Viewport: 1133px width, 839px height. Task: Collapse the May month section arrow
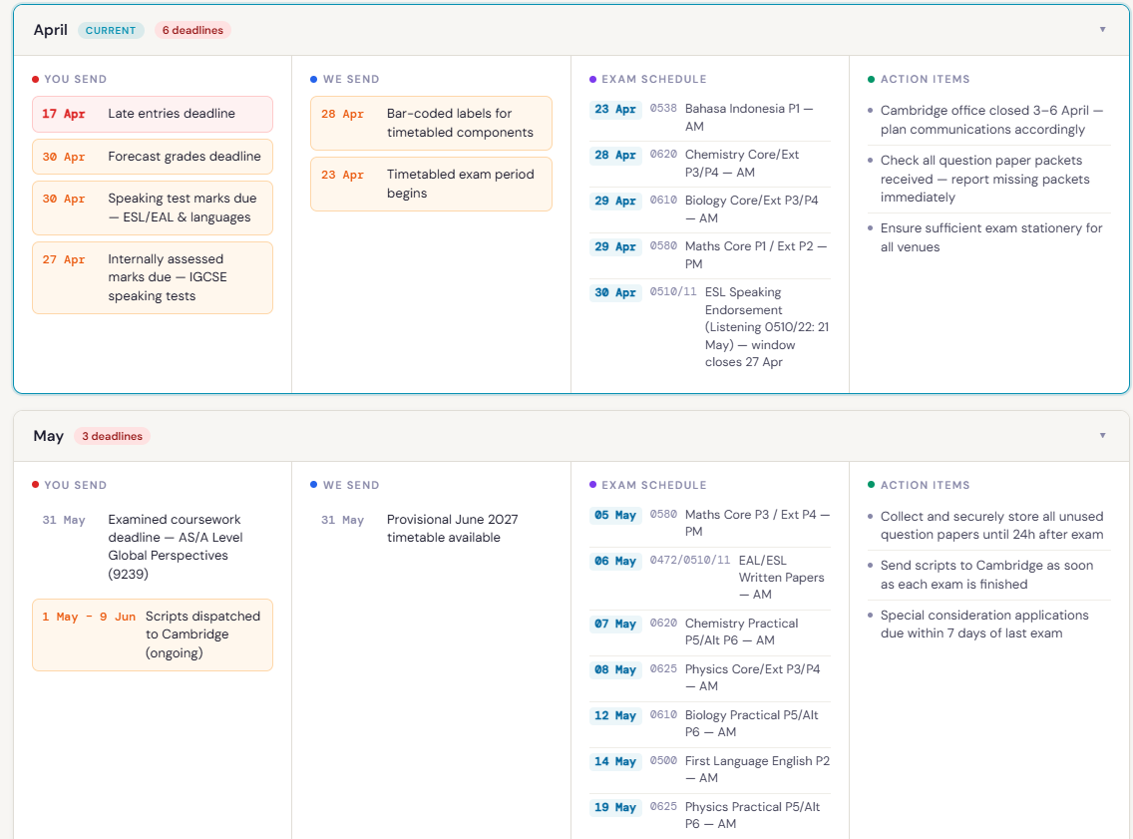[x=1102, y=436]
